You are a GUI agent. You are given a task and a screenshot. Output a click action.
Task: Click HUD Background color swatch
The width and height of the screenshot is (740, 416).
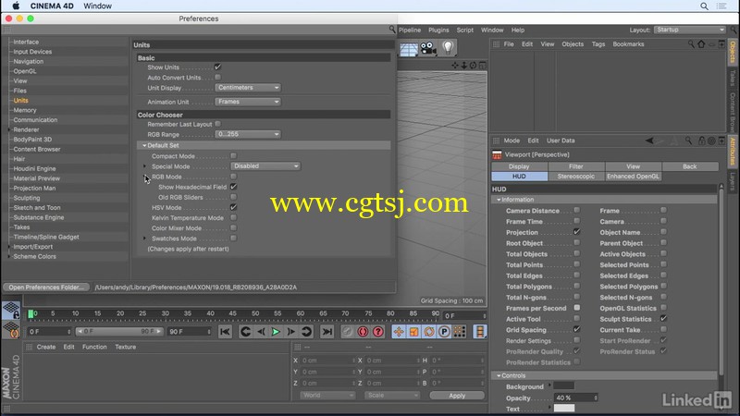pos(563,386)
